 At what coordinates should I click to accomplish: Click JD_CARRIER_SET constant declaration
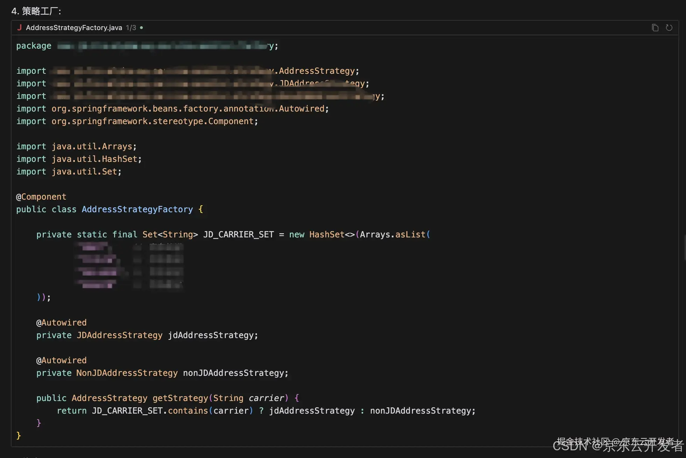pos(239,235)
